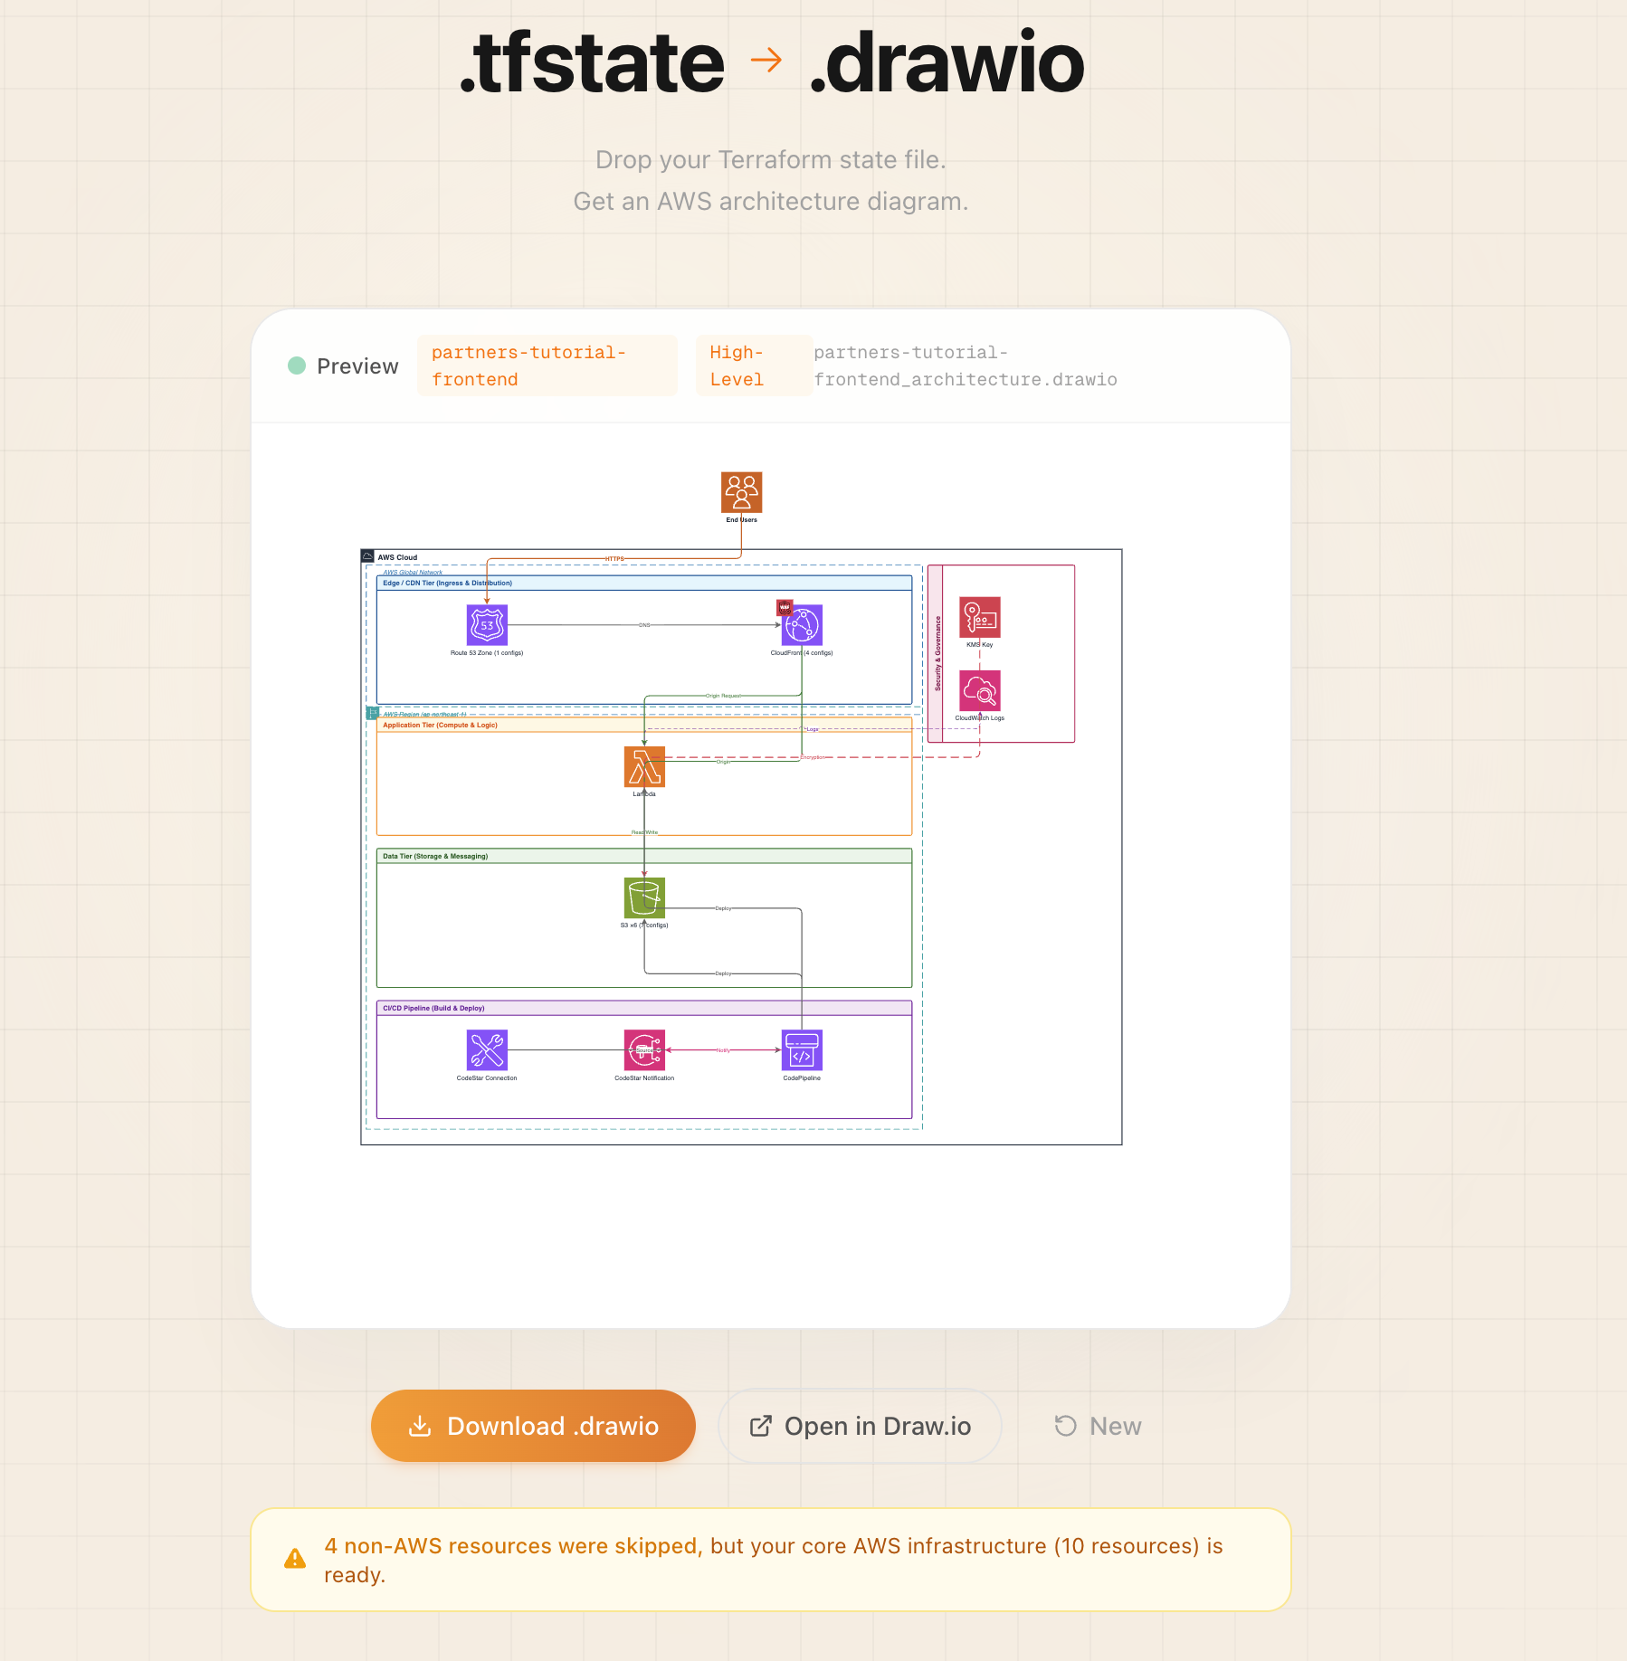1627x1661 pixels.
Task: Click the S3 bucket icon
Action: 644,898
